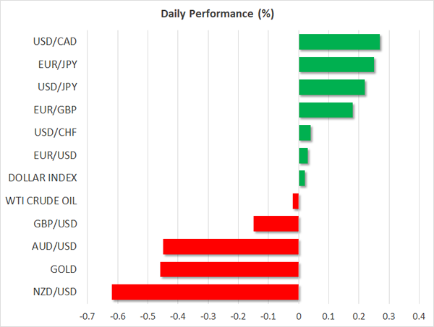Select the longest red NZD/USD bar
Image resolution: width=434 pixels, height=327 pixels.
click(205, 292)
